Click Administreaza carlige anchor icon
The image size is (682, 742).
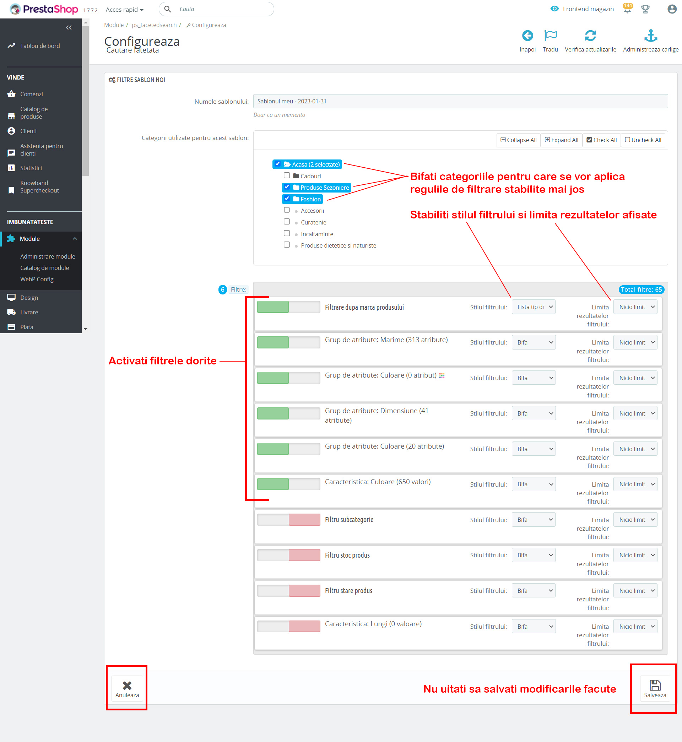pyautogui.click(x=651, y=36)
